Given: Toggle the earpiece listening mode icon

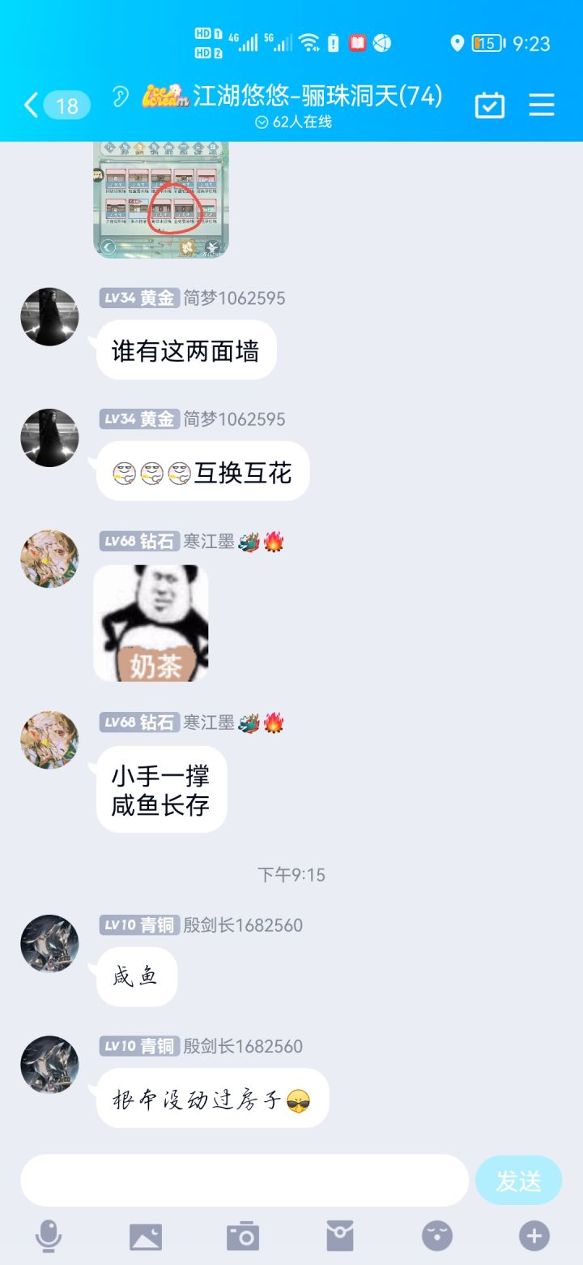Looking at the screenshot, I should (x=120, y=98).
